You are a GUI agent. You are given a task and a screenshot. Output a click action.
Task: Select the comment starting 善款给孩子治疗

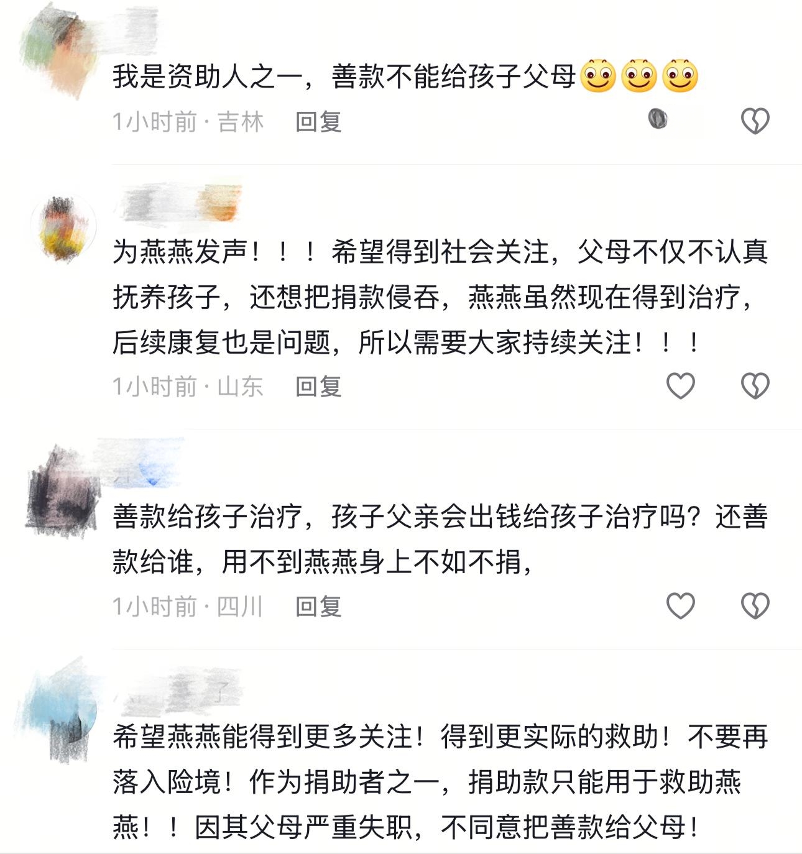coord(440,539)
